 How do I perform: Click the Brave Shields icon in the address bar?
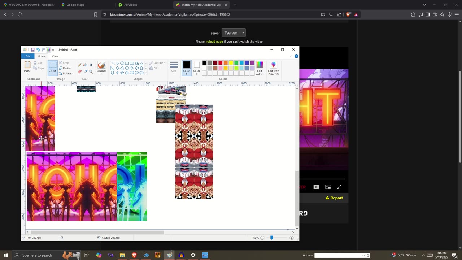pyautogui.click(x=348, y=14)
